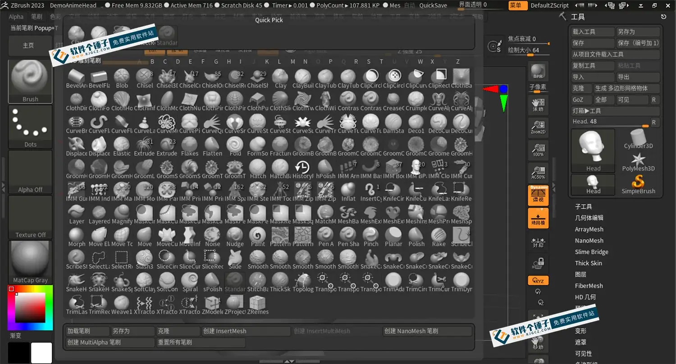Open the DefaultZScript menu
The width and height of the screenshot is (676, 364).
549,5
